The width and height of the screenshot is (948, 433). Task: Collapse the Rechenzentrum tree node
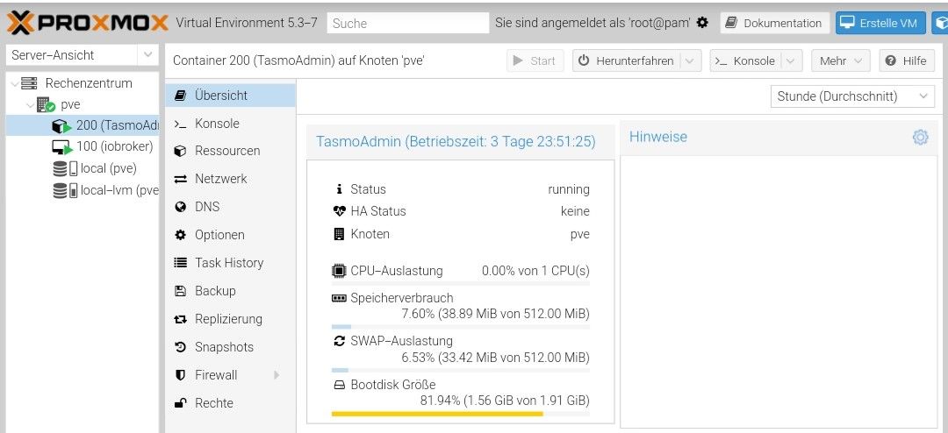15,83
